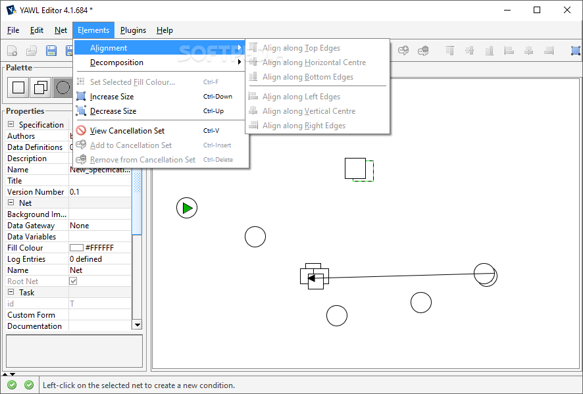Toggle the Root Net checkbox

pos(73,281)
